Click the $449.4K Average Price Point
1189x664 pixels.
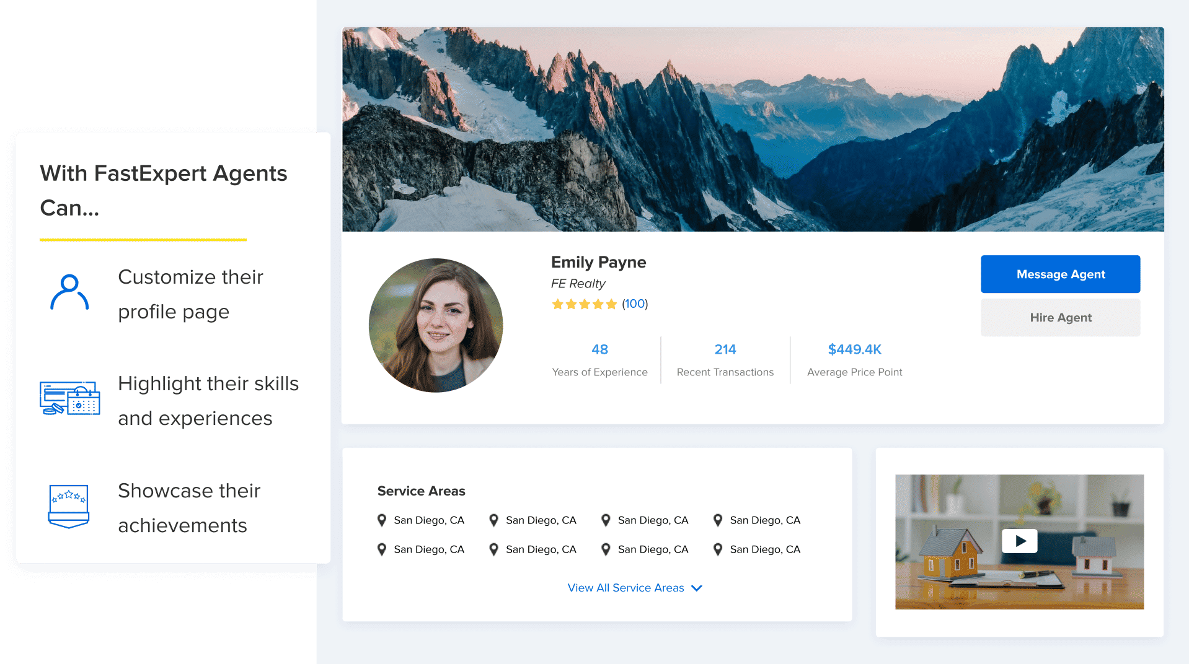[854, 349]
